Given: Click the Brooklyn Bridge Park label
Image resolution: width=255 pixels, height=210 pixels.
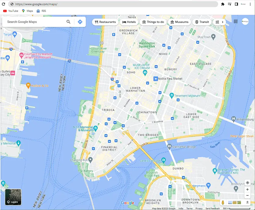Looking at the screenshot, I should 152,174.
